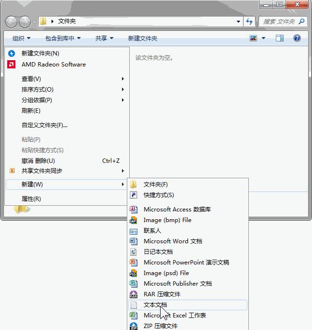Click the AMD Radeon Software red icon
This screenshot has width=312, height=330.
(12, 65)
